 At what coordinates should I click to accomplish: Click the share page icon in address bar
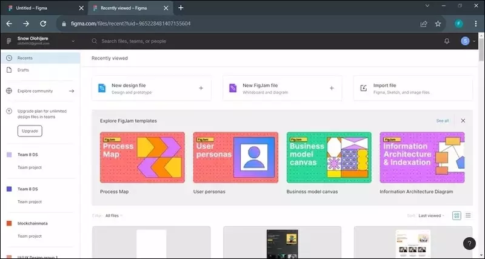tap(424, 24)
